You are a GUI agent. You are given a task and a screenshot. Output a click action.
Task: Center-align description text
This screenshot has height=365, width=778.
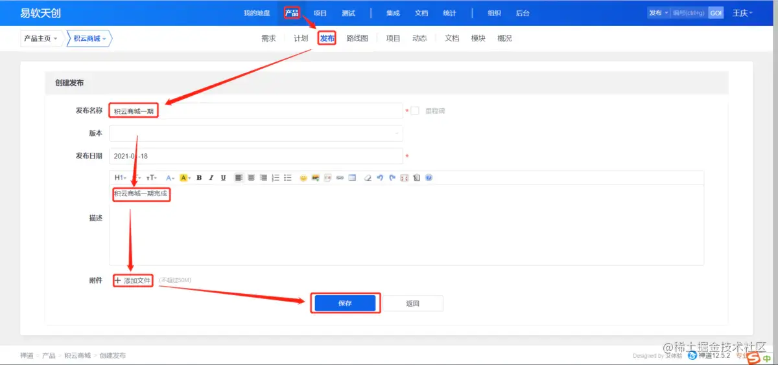251,177
